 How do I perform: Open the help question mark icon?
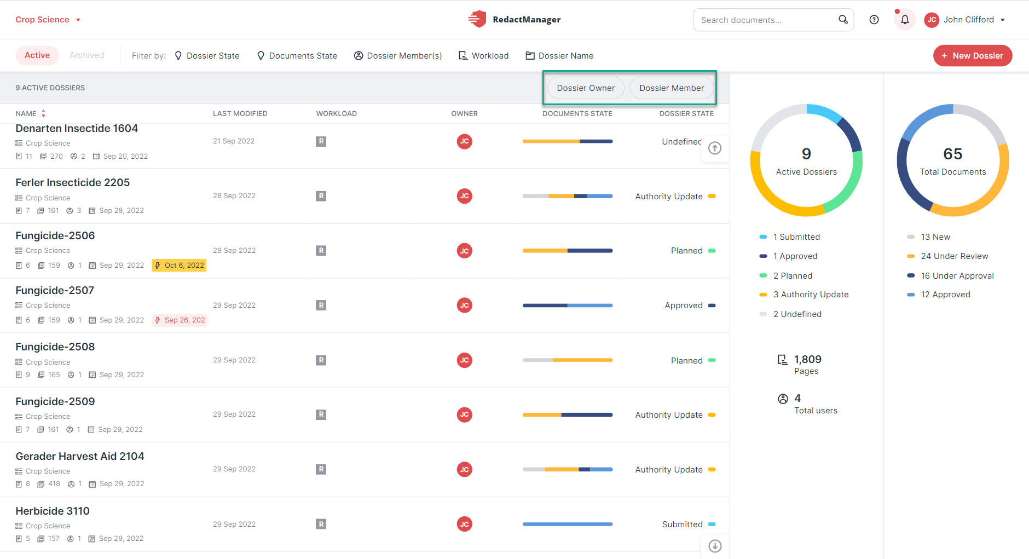[x=874, y=20]
